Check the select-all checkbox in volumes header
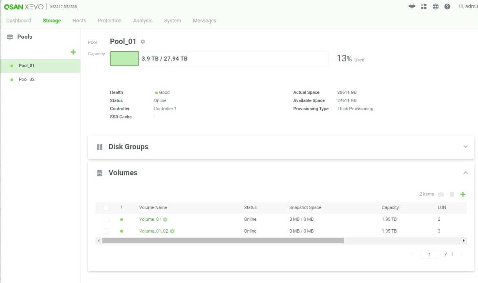 click(106, 208)
